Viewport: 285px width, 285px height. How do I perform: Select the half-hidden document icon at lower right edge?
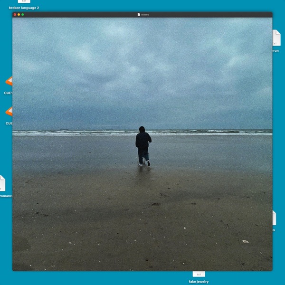(x=274, y=218)
